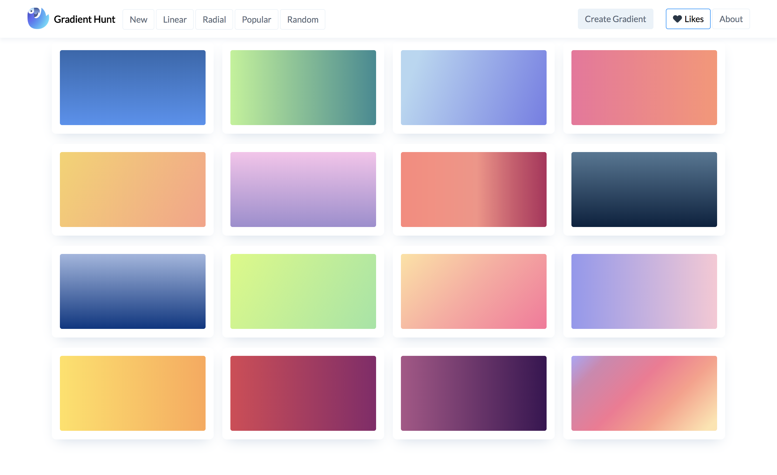777x475 pixels.
Task: Select the blue-to-light-blue gradient swatch
Action: point(133,87)
